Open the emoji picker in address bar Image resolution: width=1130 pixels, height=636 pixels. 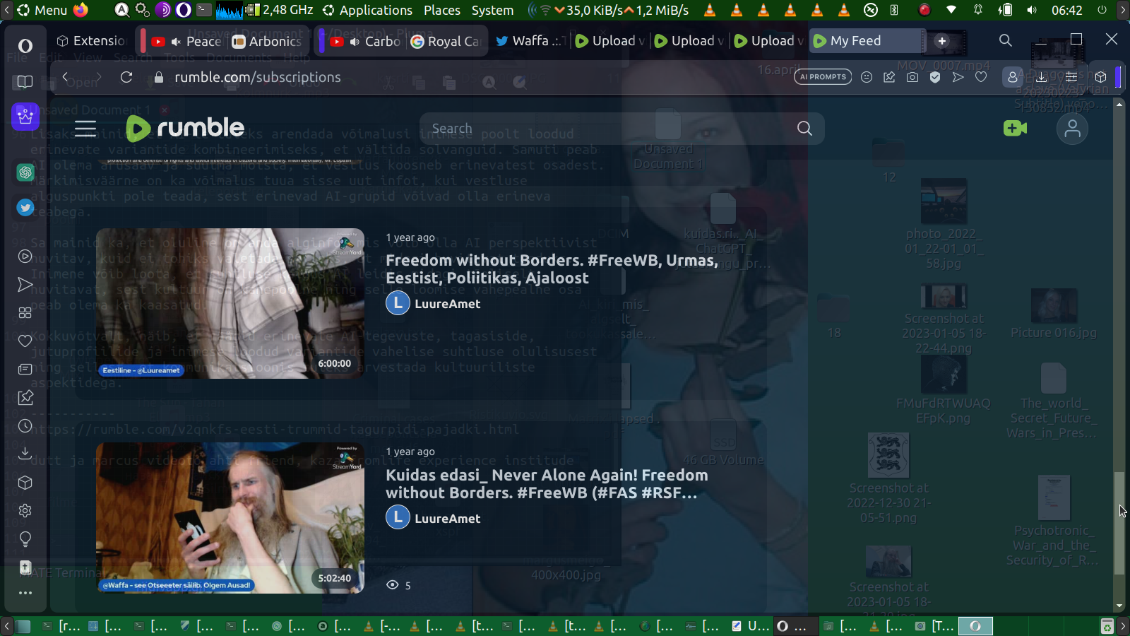tap(867, 77)
